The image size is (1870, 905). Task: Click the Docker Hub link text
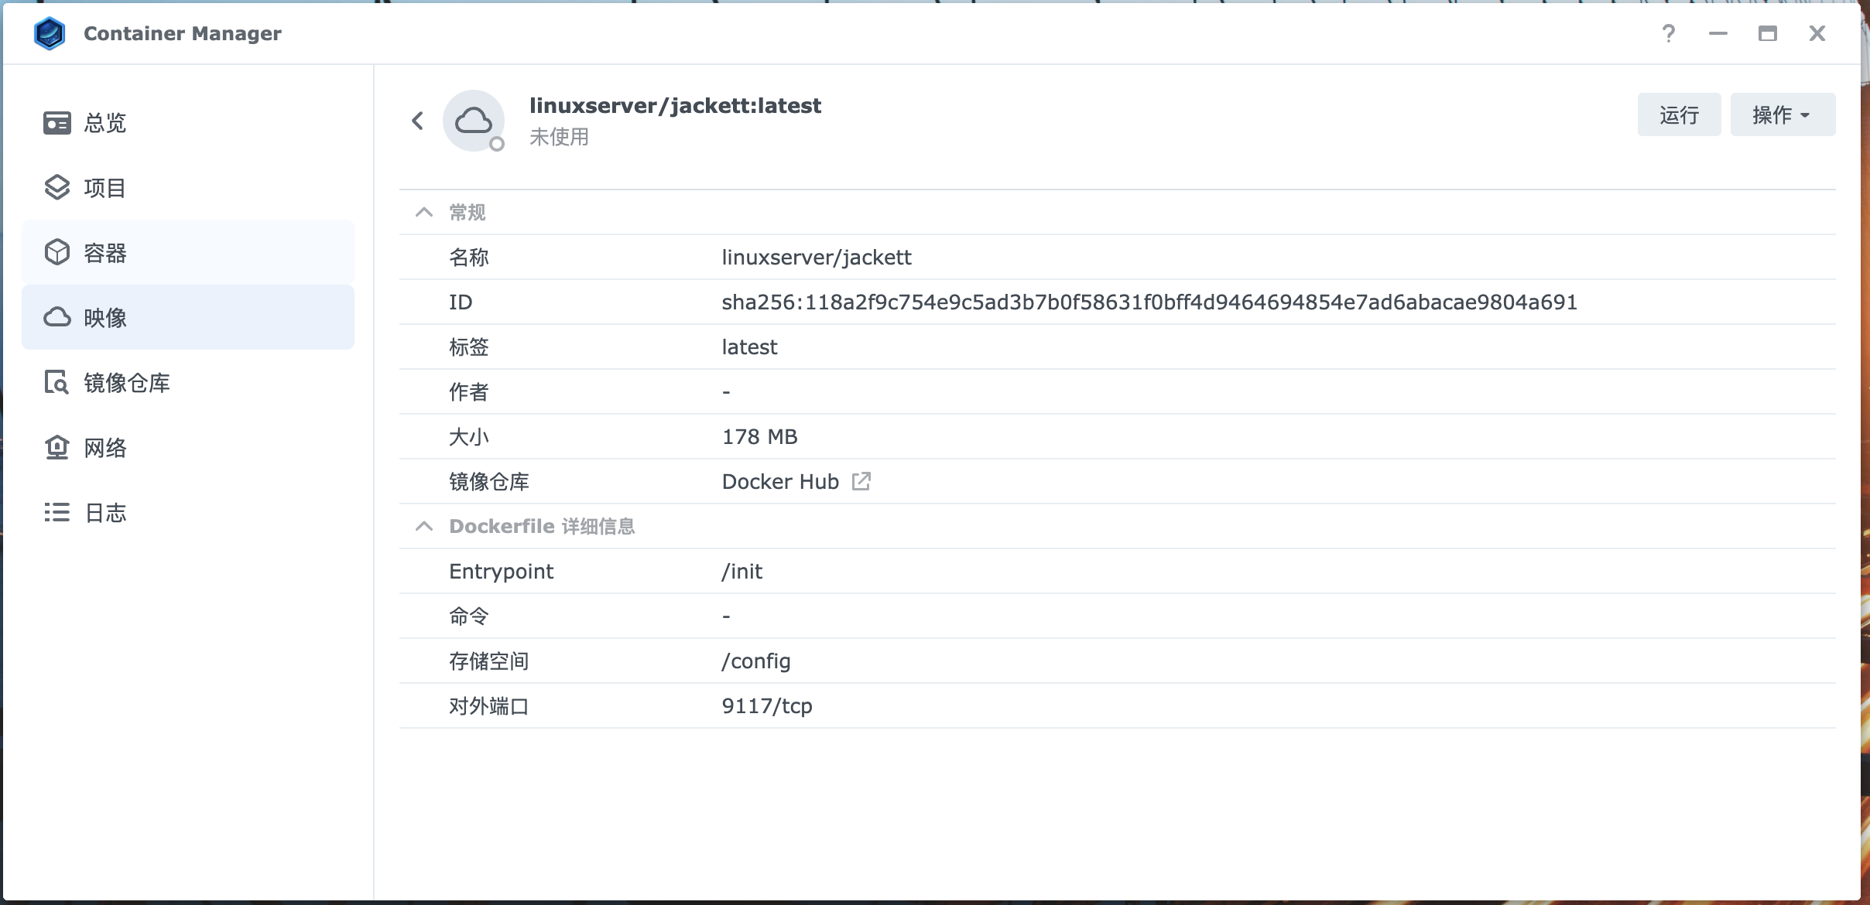(779, 481)
